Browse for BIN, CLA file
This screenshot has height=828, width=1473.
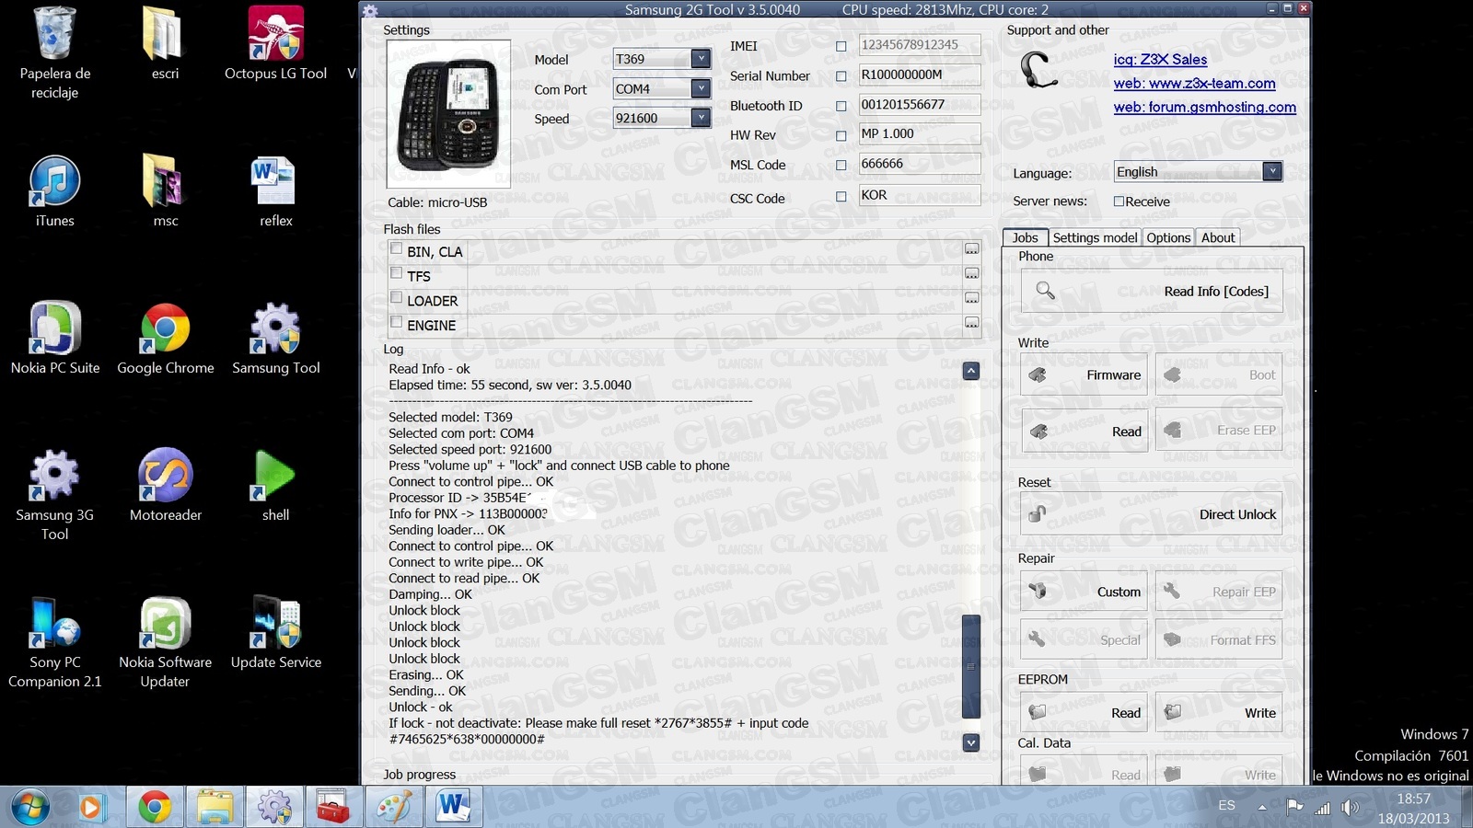(971, 249)
